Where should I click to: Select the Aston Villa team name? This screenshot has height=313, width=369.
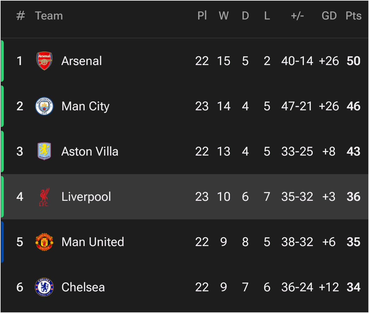pyautogui.click(x=90, y=151)
